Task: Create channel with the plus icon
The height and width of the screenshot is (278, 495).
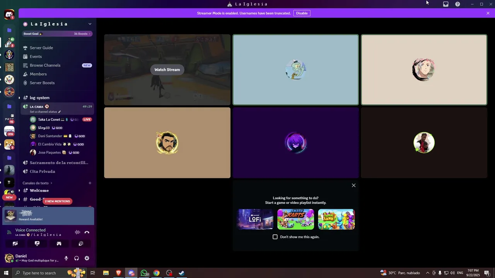Action: point(90,183)
